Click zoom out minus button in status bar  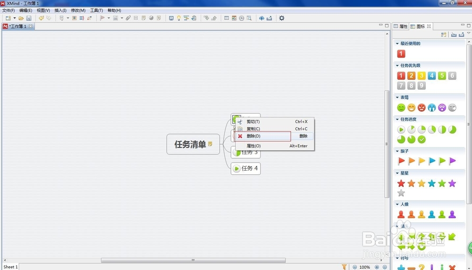(x=354, y=267)
